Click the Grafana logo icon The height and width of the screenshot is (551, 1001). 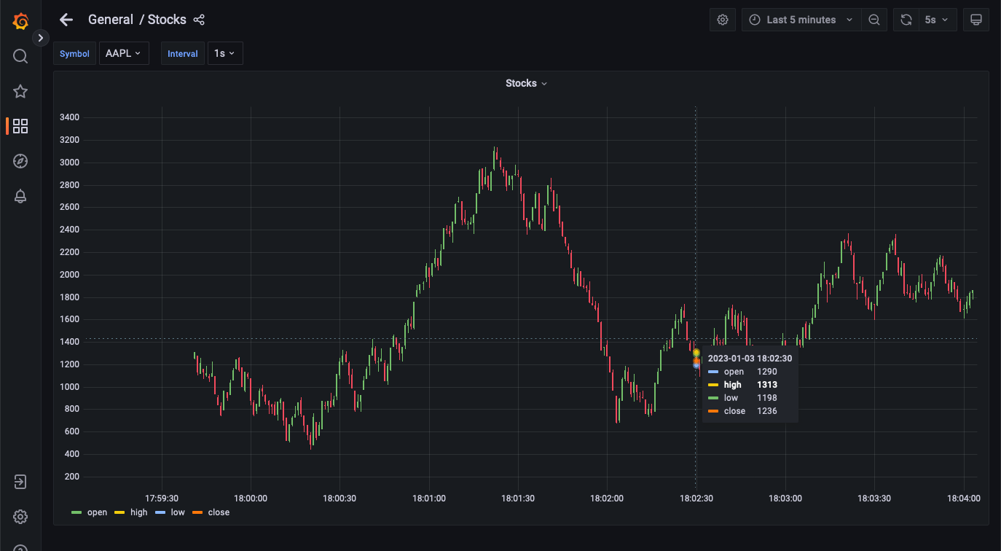tap(20, 21)
